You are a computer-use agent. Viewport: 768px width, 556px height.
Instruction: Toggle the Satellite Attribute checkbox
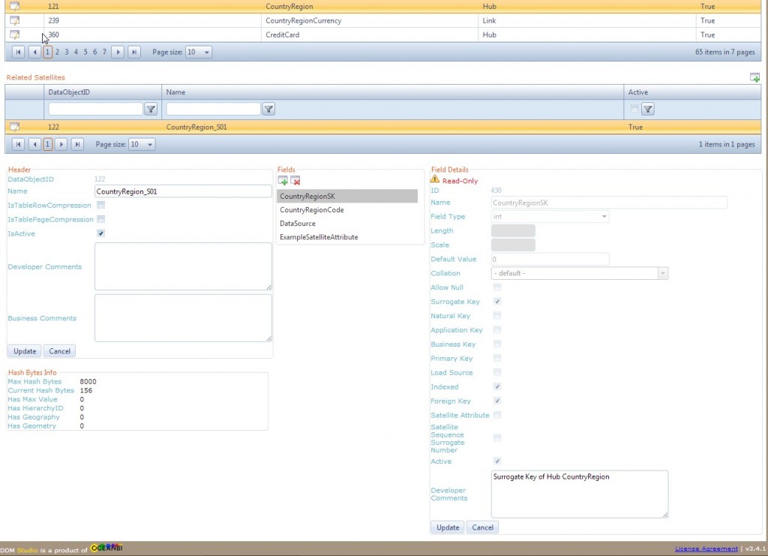point(497,415)
